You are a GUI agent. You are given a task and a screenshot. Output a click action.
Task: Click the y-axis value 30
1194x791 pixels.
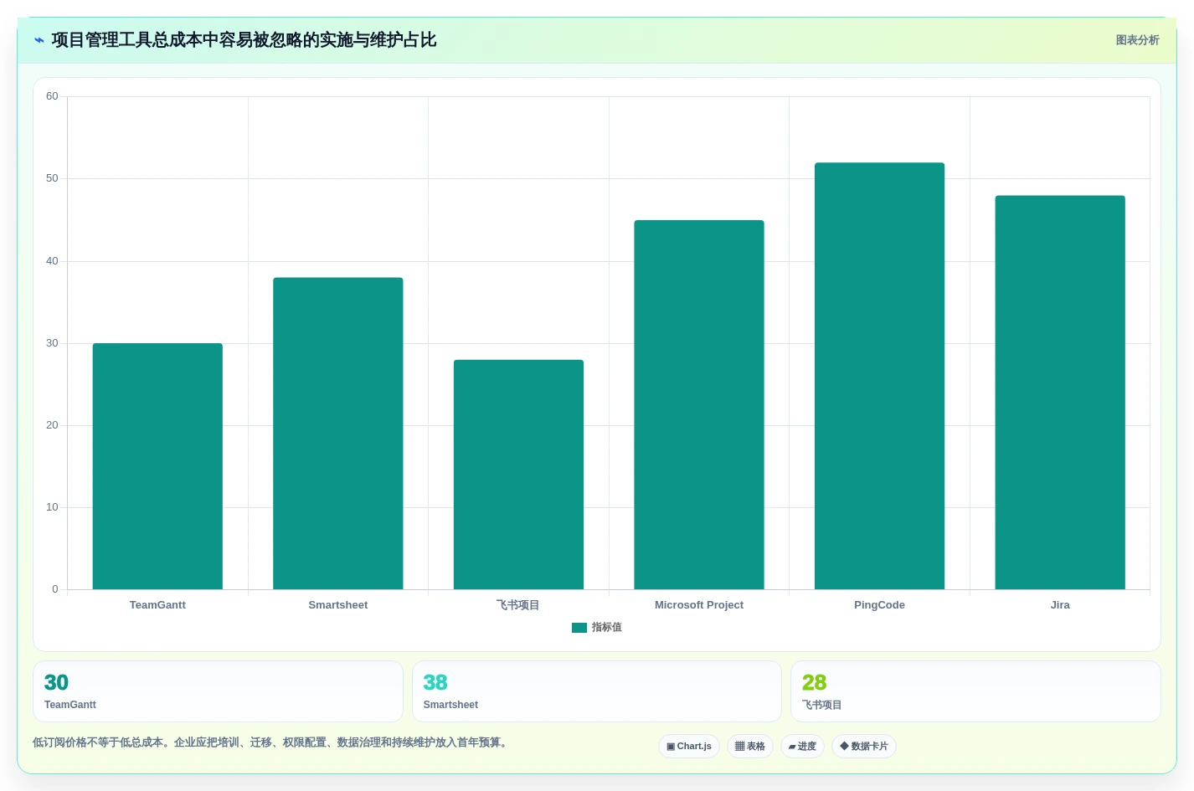pos(52,343)
